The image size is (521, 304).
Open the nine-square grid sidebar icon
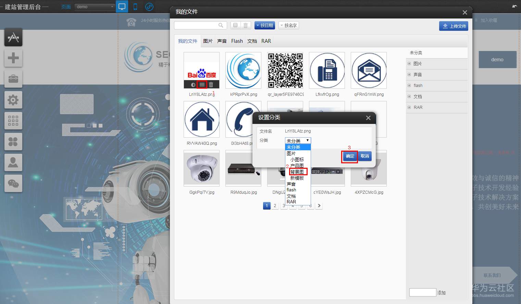pyautogui.click(x=13, y=121)
